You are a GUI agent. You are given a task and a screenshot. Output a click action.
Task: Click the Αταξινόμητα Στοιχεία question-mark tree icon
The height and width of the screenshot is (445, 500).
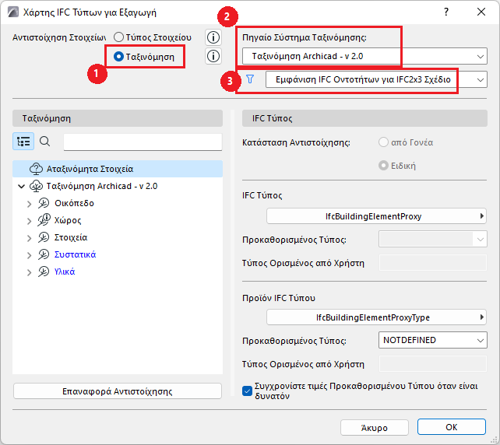point(36,169)
